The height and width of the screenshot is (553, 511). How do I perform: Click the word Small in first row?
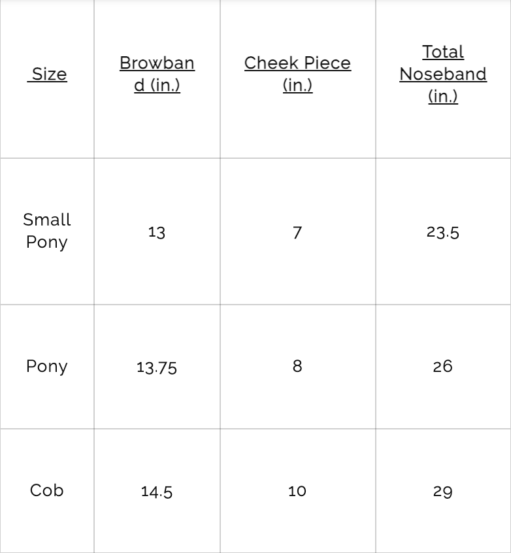pyautogui.click(x=46, y=220)
